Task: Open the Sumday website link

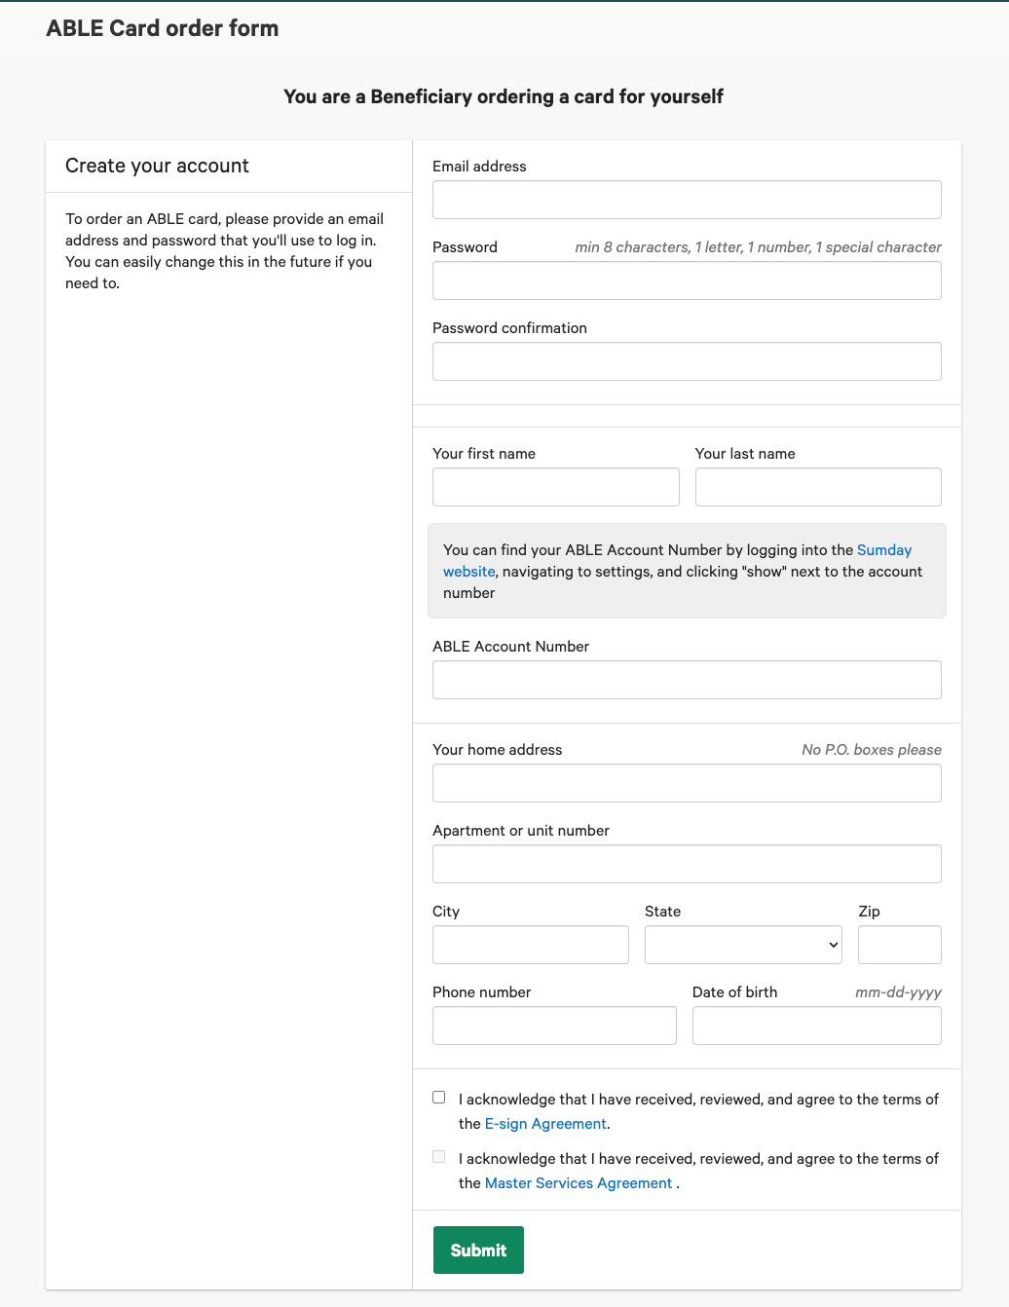Action: tap(883, 550)
